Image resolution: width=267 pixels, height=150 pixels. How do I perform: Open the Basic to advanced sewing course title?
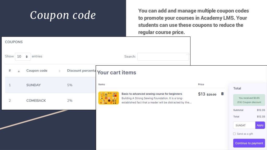click(x=152, y=94)
